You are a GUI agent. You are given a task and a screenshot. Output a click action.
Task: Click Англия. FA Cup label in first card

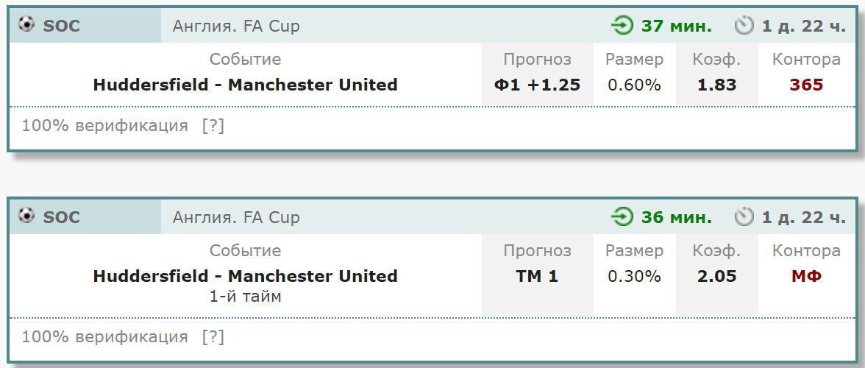point(236,26)
